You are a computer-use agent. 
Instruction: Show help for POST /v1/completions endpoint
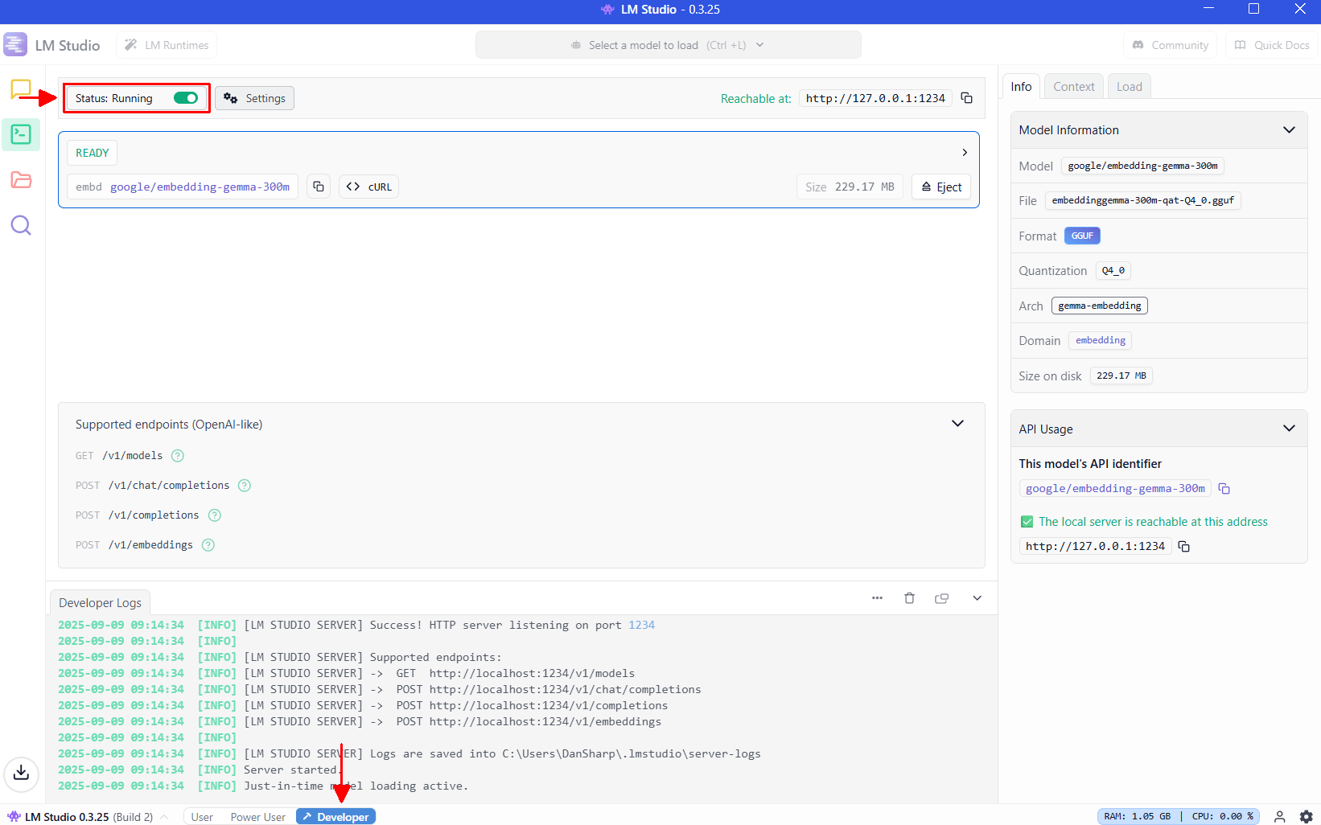pos(215,515)
